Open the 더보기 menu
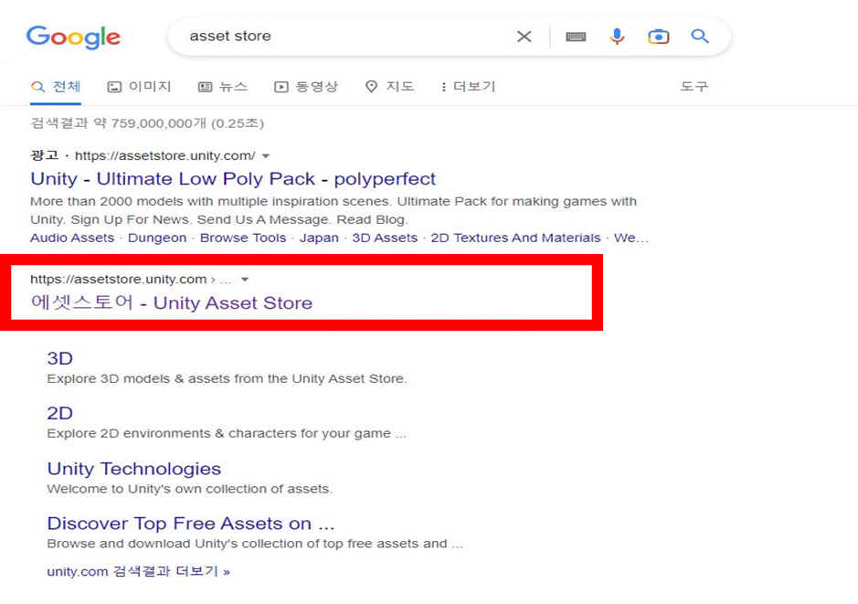 coord(469,87)
